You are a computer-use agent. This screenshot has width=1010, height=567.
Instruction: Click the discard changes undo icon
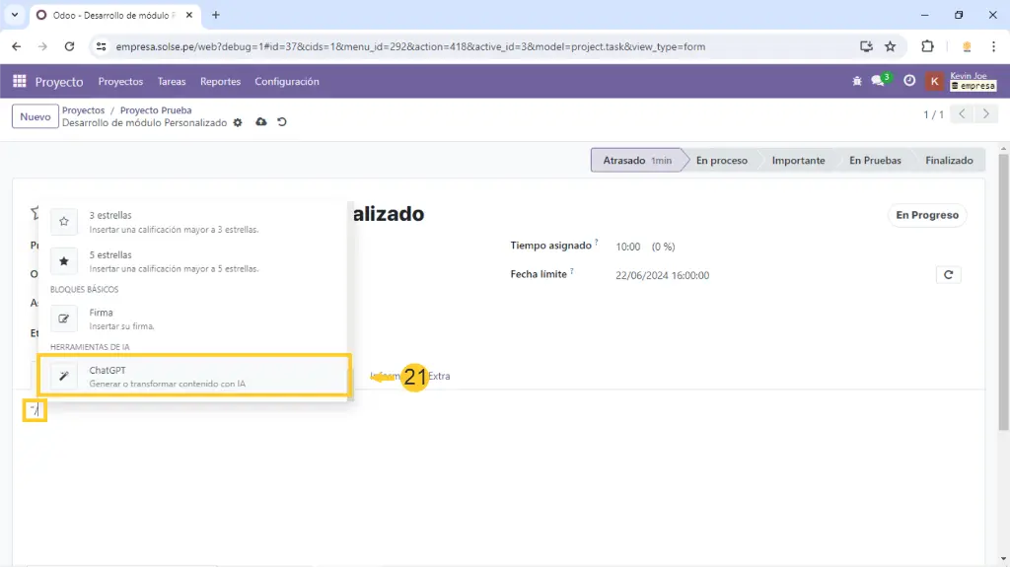pos(282,123)
